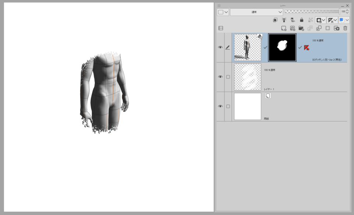This screenshot has width=354, height=215.
Task: Set as Reference Layer lighthouse icon
Action: [x=284, y=20]
